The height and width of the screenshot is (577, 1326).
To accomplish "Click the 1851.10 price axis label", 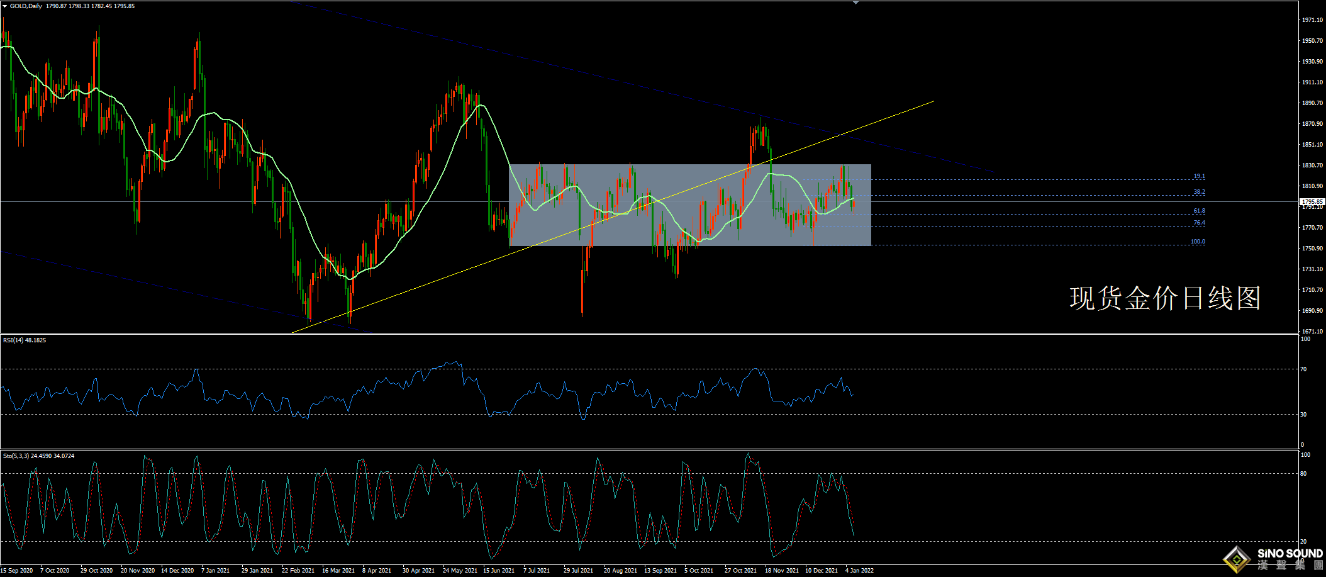I will click(1312, 145).
